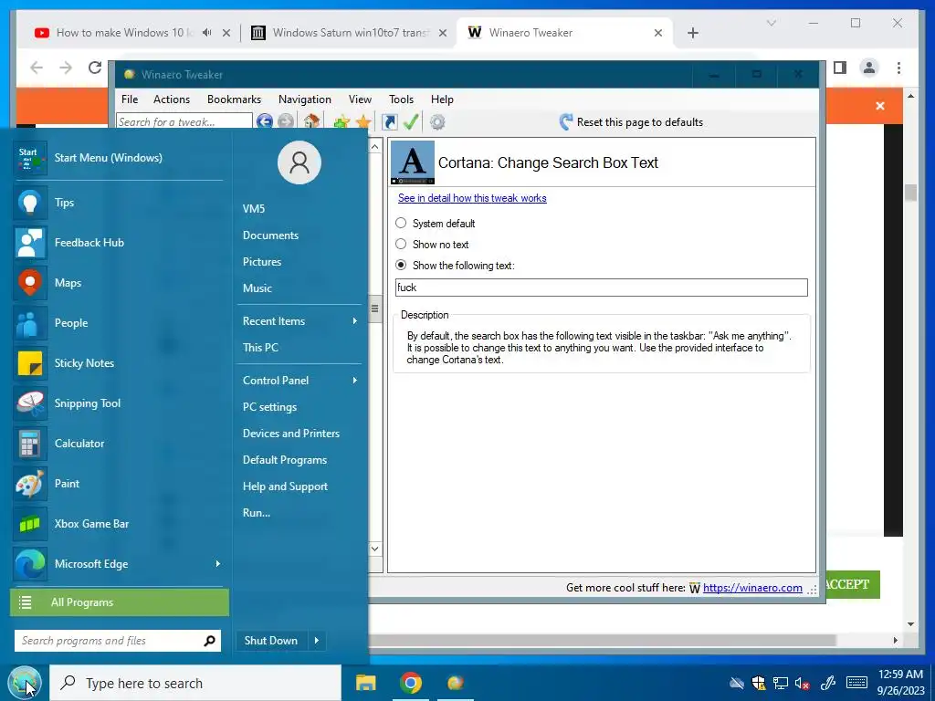Select the System default radio button
This screenshot has width=935, height=701.
[x=401, y=223]
